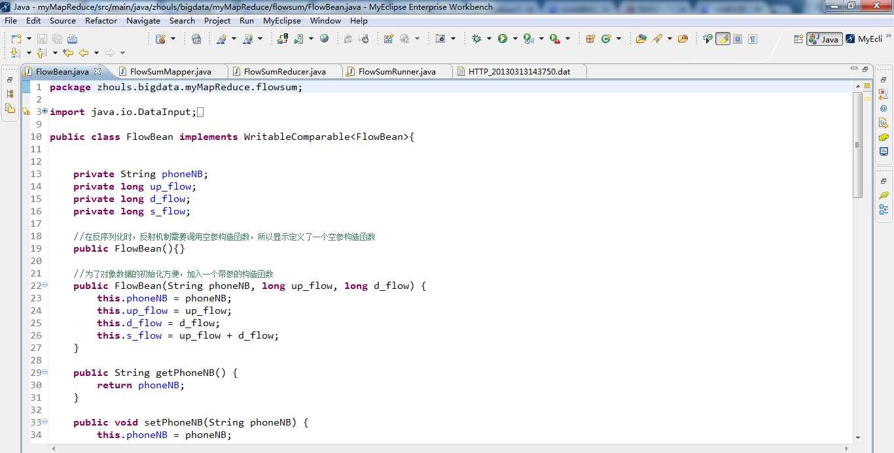Close the FlowBean.java editor tab

point(98,71)
